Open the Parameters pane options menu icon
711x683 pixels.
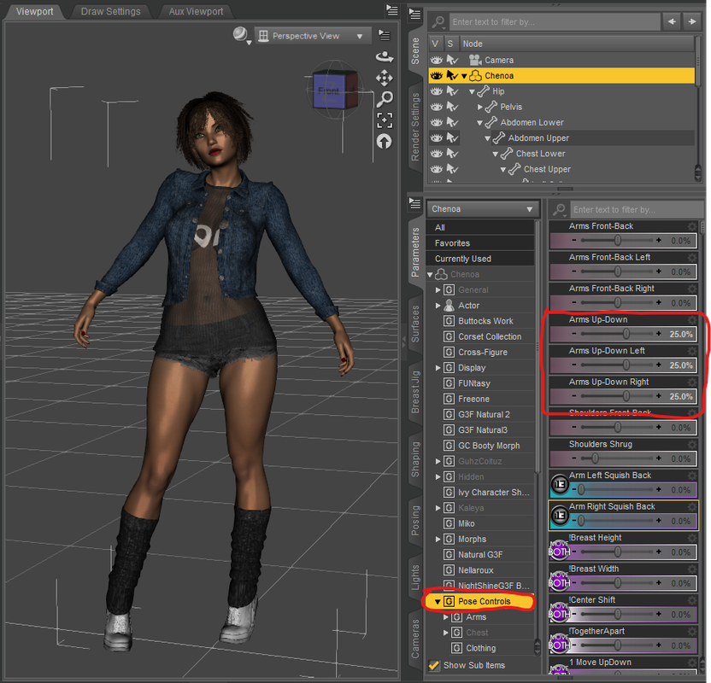click(x=414, y=203)
